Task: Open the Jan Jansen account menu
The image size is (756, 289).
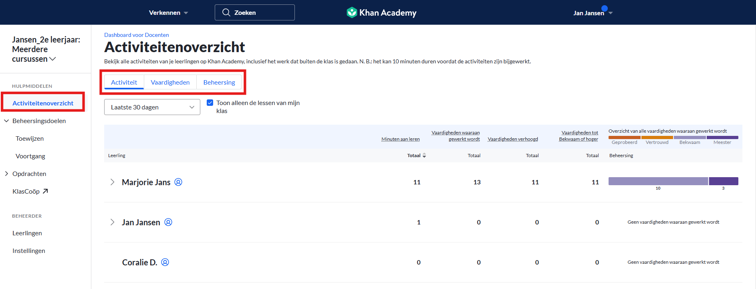Action: click(593, 13)
